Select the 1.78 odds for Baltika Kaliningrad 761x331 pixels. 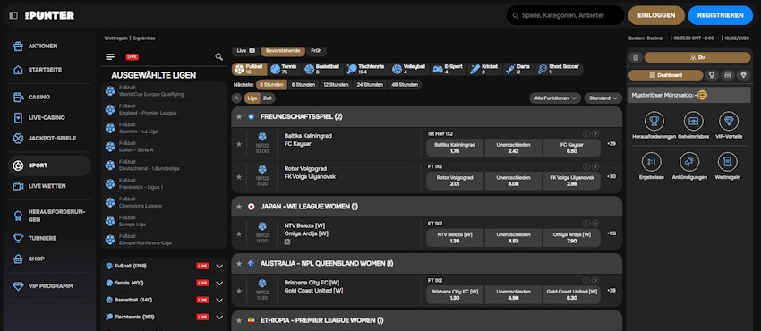tap(455, 148)
